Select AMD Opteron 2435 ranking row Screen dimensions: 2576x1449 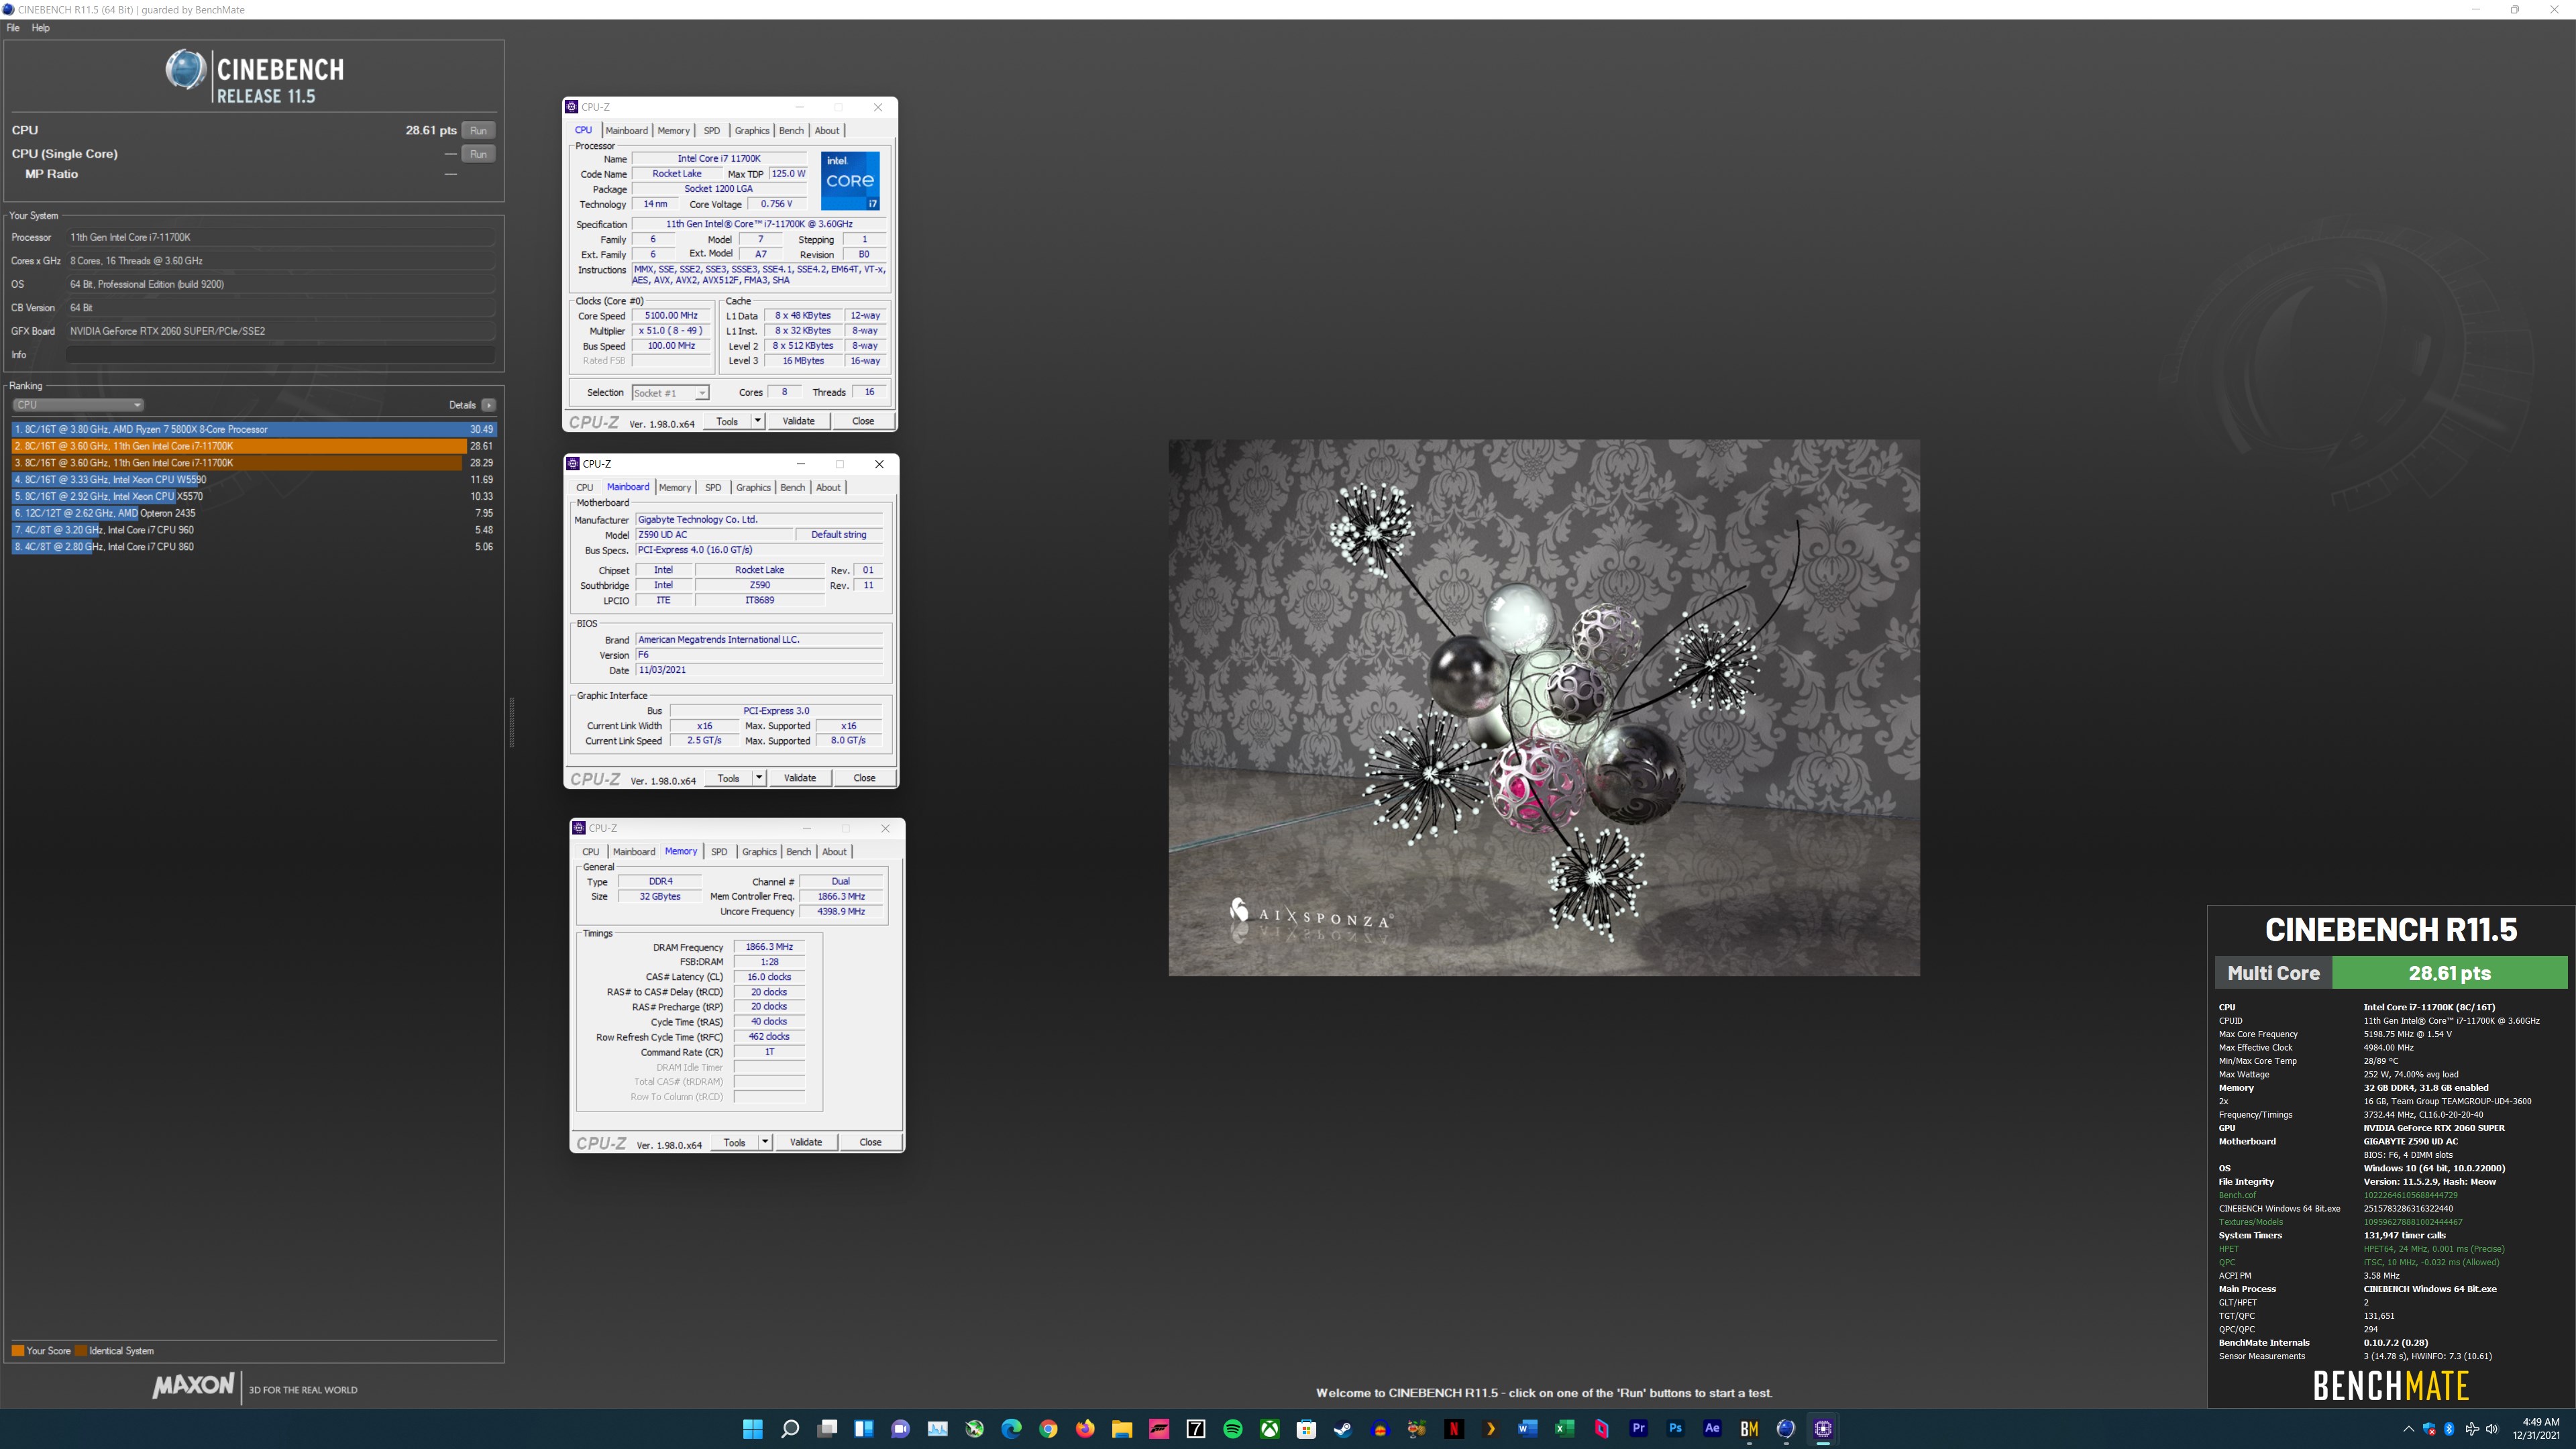(254, 513)
